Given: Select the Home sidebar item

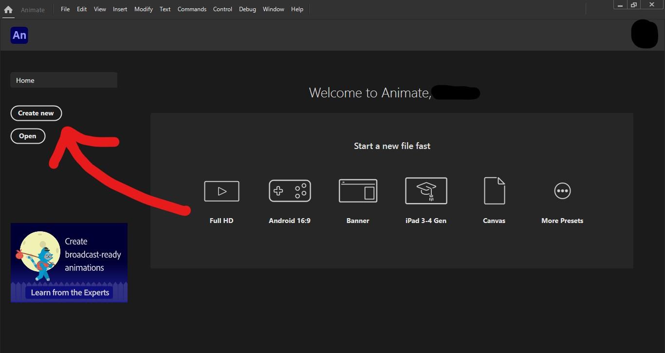Looking at the screenshot, I should pos(64,80).
